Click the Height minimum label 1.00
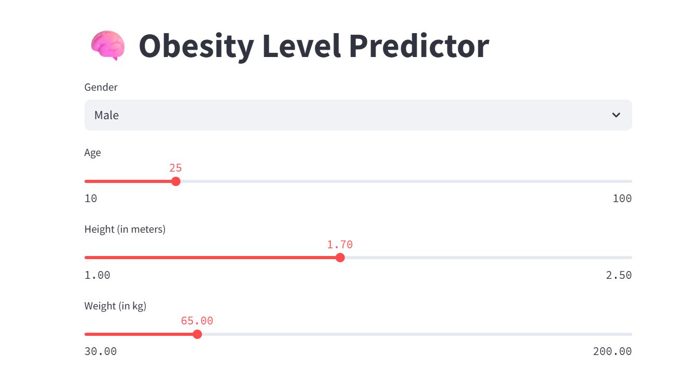The image size is (694, 369). 98,275
